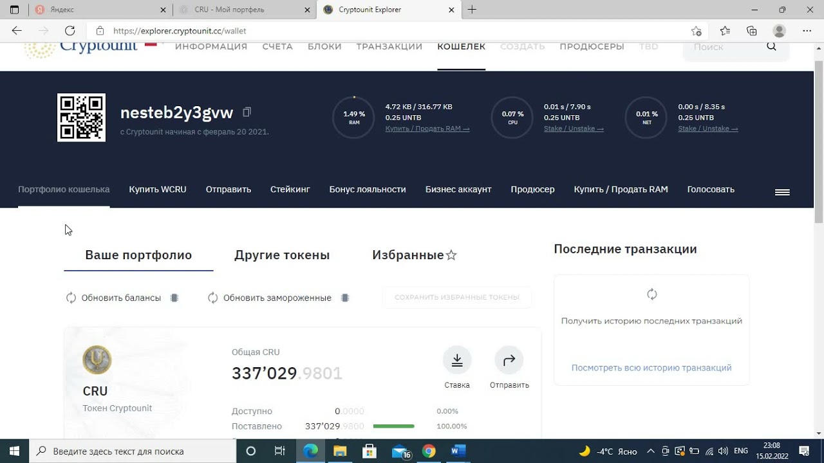The height and width of the screenshot is (463, 824).
Task: Open a new browser tab
Action: [472, 10]
